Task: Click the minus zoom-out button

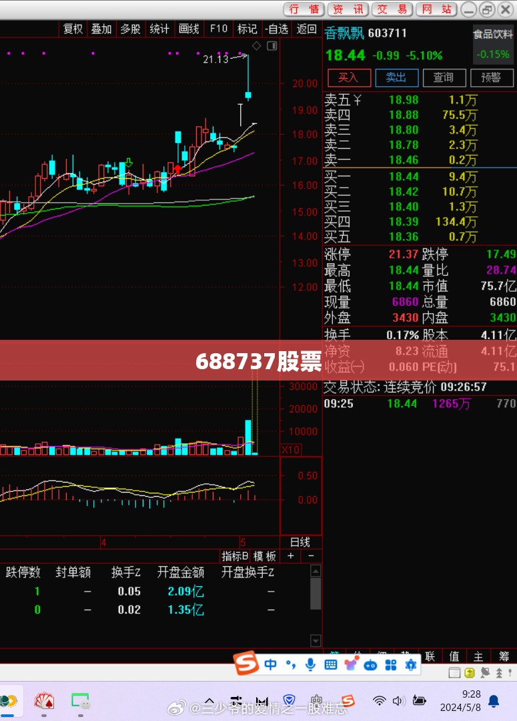Action: point(311,556)
